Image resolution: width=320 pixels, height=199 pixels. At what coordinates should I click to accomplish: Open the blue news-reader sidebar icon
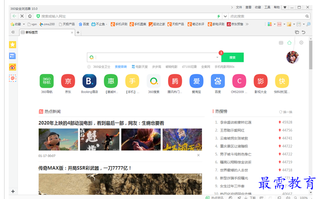click(13, 56)
